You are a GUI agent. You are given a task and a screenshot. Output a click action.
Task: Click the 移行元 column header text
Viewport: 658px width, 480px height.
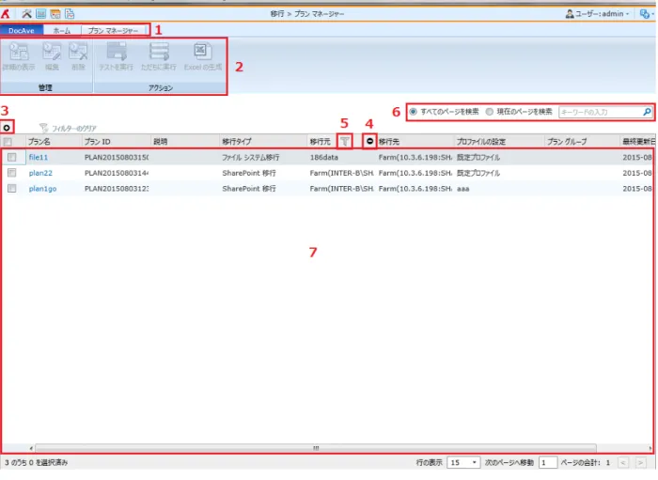[x=321, y=142]
